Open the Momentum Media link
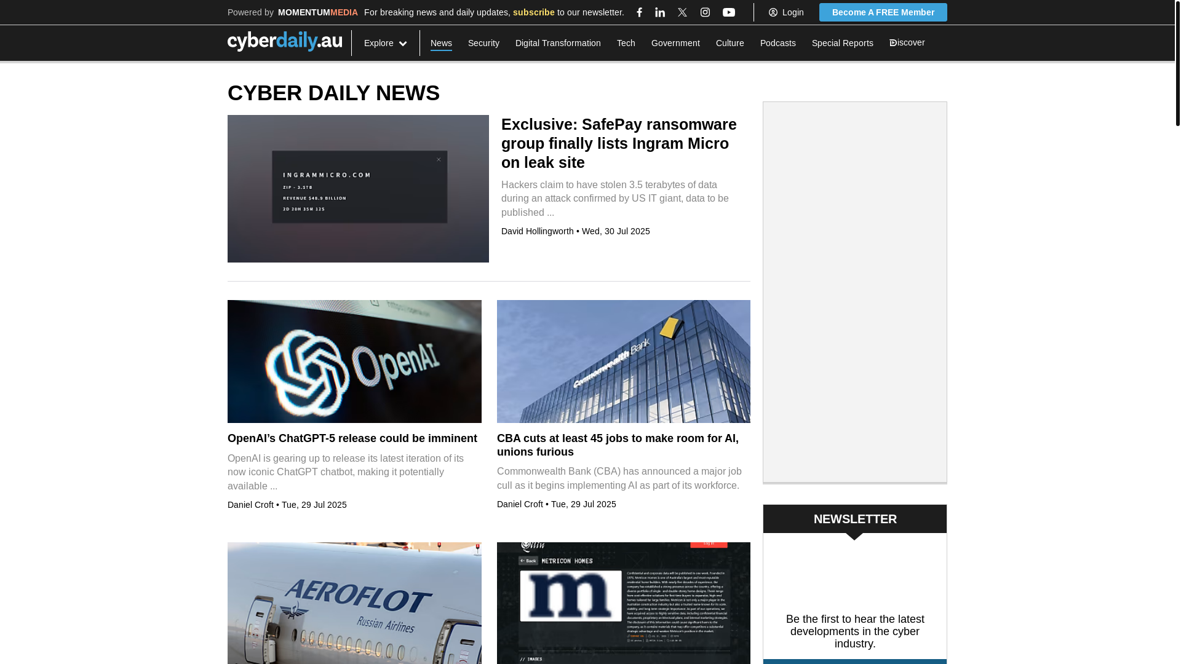Viewport: 1181px width, 664px height. pos(318,12)
